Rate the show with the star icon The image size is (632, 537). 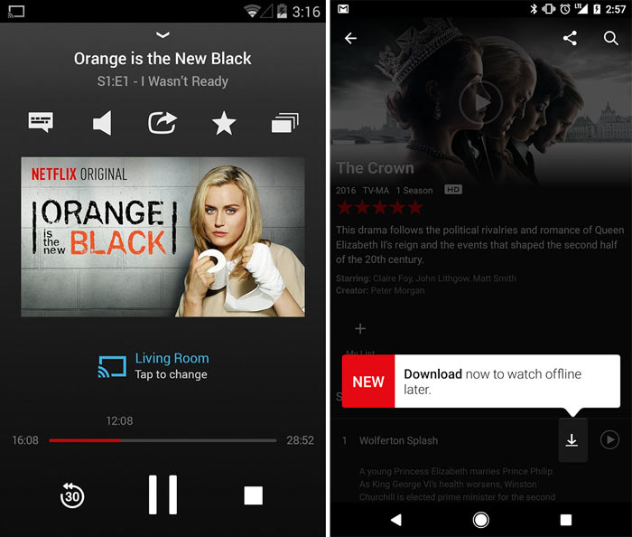tap(224, 123)
